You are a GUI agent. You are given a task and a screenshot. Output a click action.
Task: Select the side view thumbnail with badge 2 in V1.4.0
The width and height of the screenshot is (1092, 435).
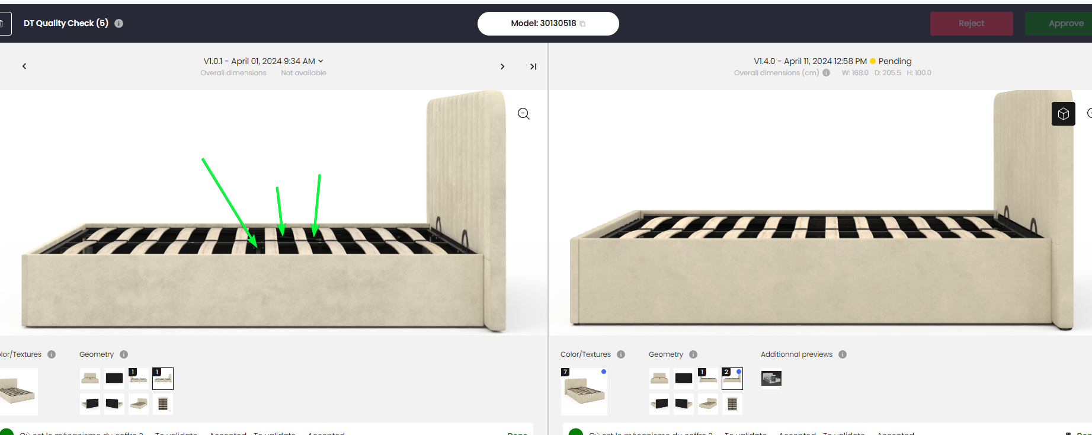[x=732, y=378]
